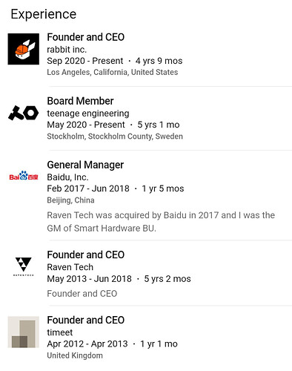Click the Sep 2020 - Present date range

tap(85, 61)
